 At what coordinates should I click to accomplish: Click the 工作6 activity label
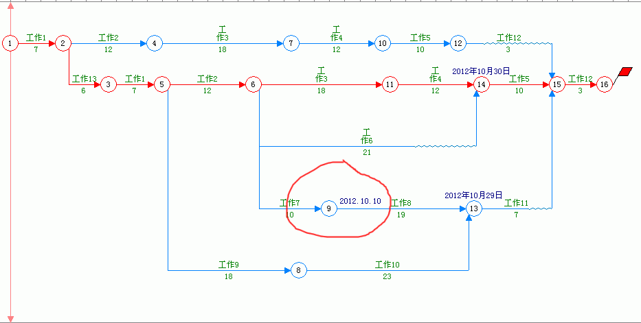tap(366, 136)
